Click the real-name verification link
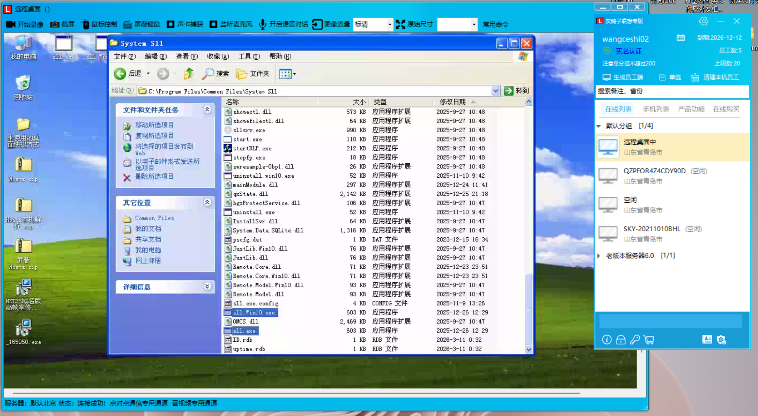Screen dimensions: 758x416 tap(628, 51)
